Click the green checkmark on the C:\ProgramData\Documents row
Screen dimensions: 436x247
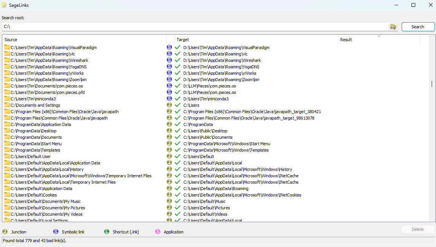(177, 137)
